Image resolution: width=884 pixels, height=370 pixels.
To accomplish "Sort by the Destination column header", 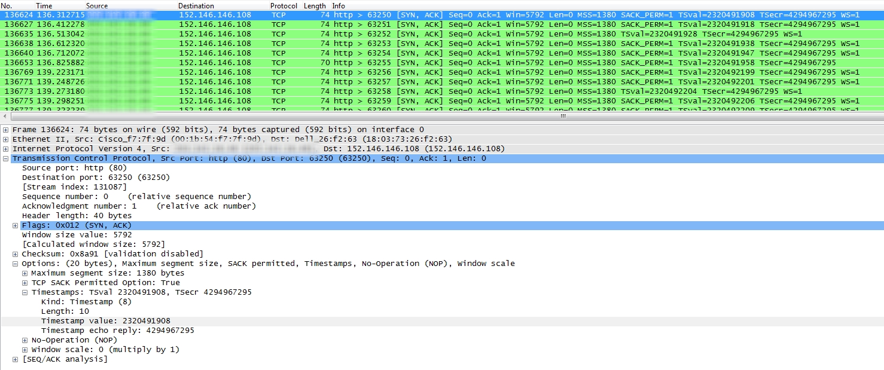I will [x=196, y=5].
